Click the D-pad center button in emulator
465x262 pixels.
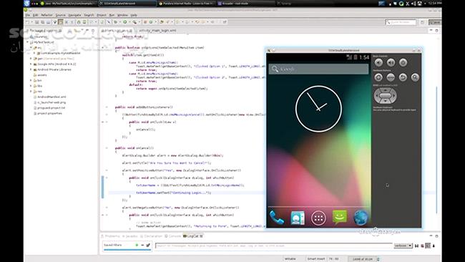tap(385, 95)
